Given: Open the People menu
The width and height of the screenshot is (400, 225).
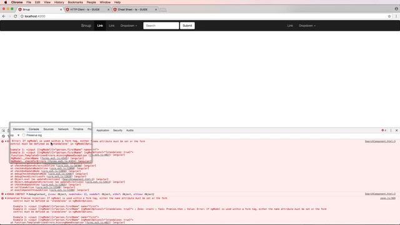Looking at the screenshot, I should (x=91, y=2).
